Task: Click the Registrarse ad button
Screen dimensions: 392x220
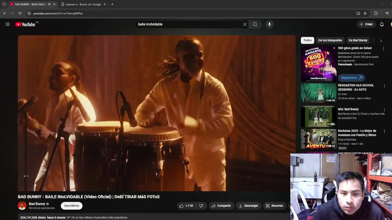Action: tap(352, 78)
